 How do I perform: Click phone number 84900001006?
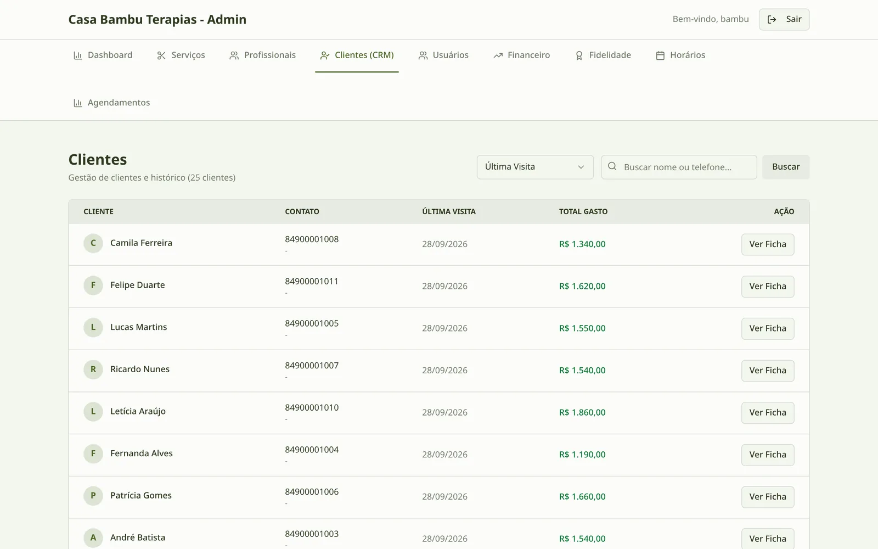(x=312, y=492)
